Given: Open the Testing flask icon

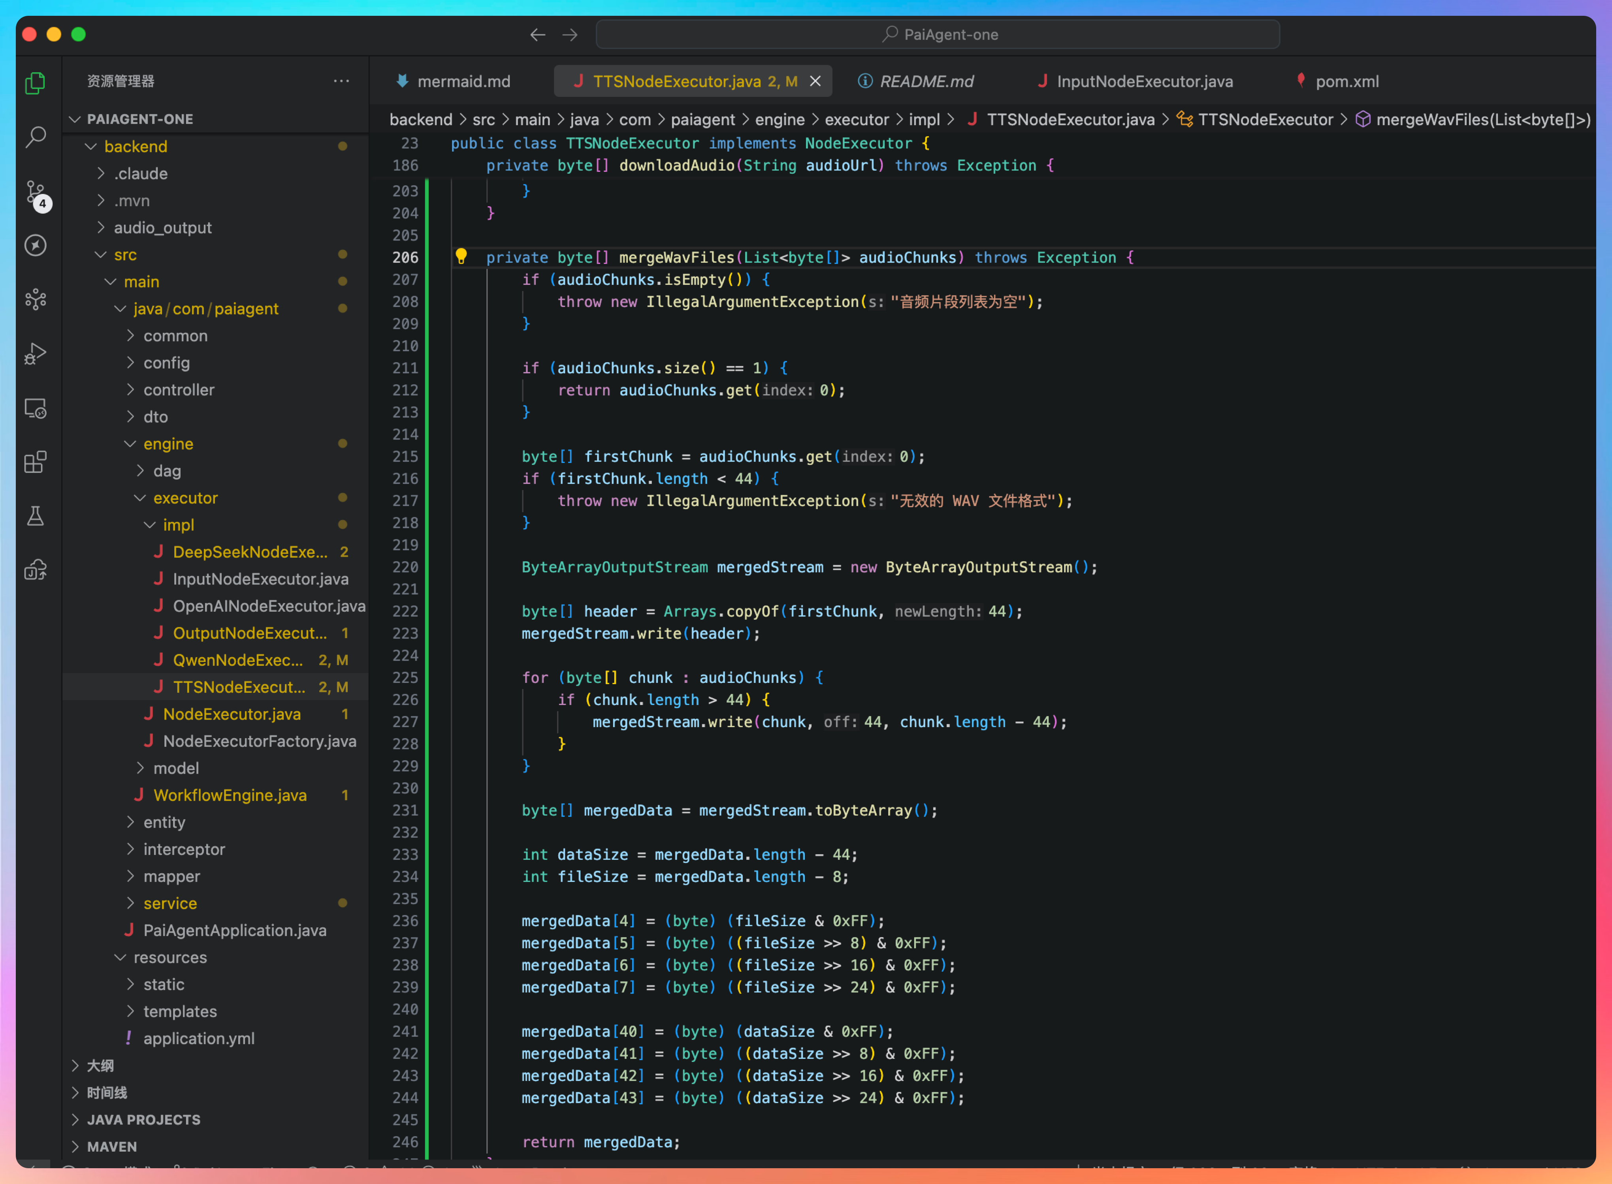Looking at the screenshot, I should 35,516.
